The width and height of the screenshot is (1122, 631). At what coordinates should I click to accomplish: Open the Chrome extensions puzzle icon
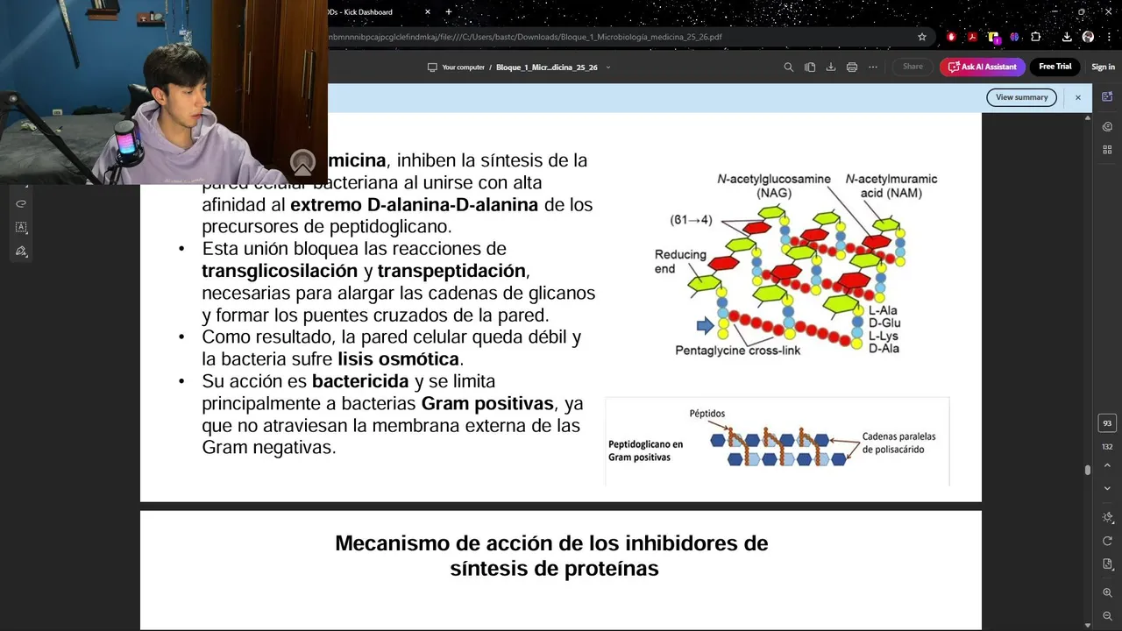coord(1035,37)
